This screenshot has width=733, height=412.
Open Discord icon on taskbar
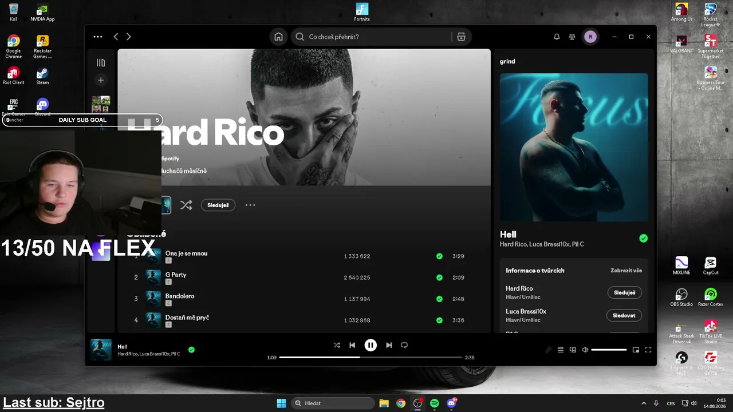(x=452, y=403)
